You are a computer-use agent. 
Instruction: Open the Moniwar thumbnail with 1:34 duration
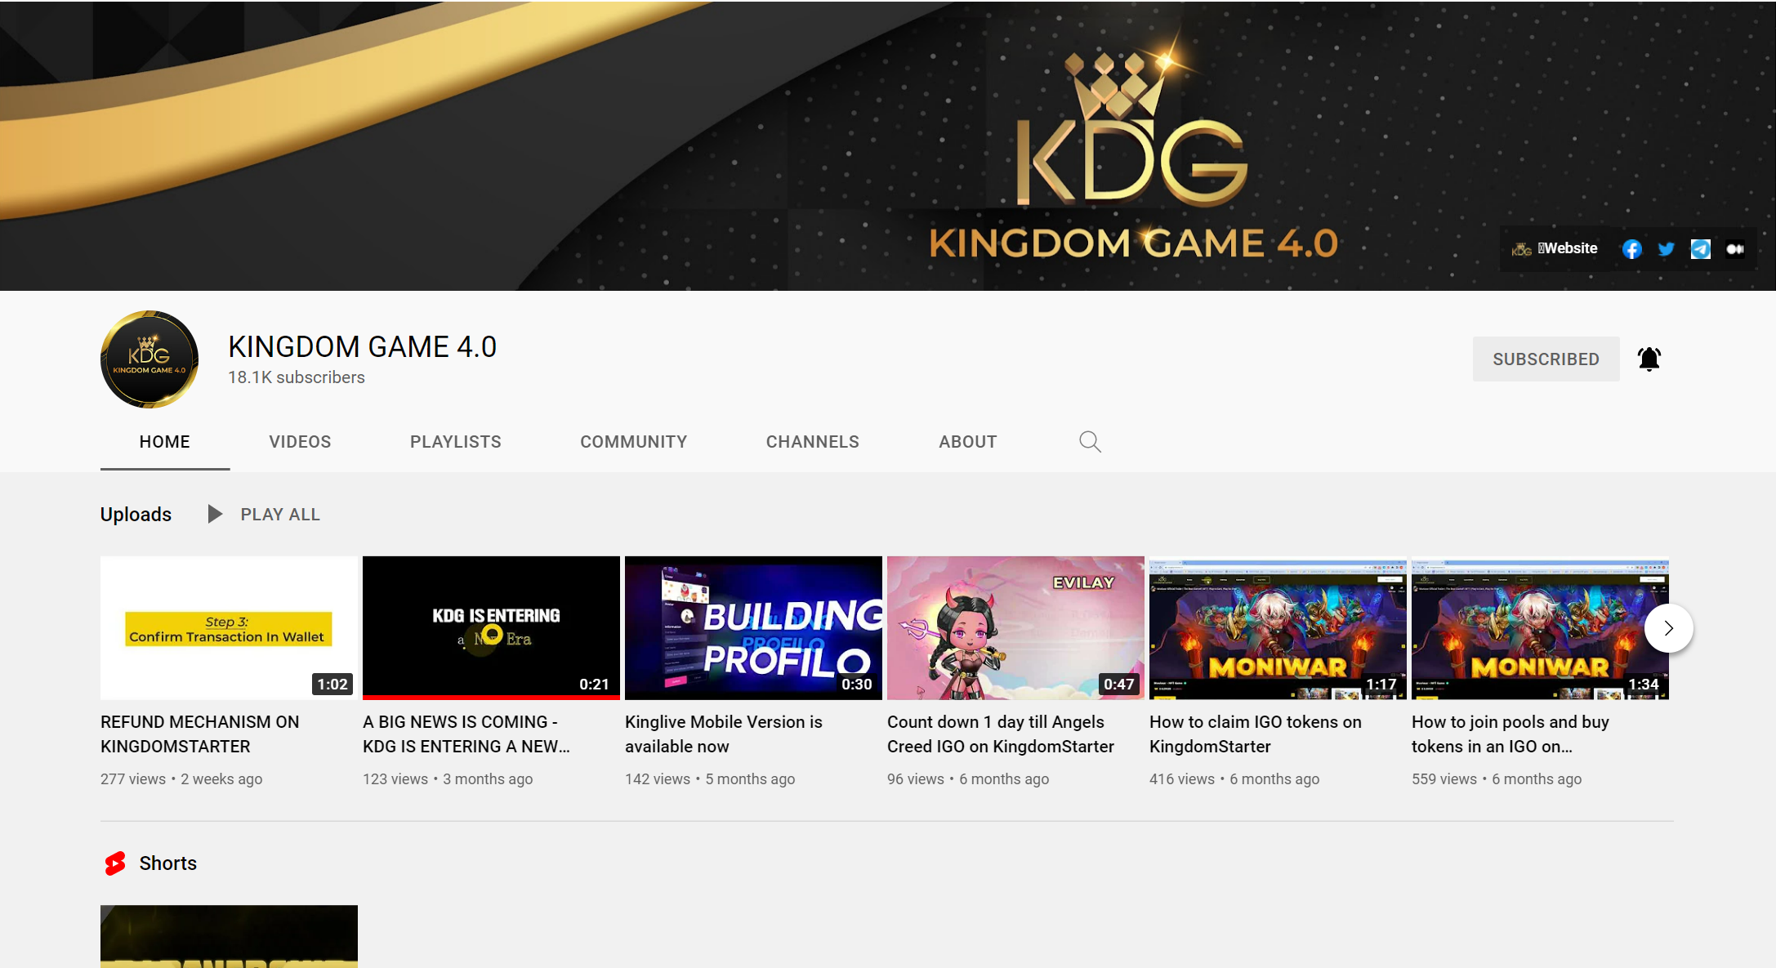click(x=1540, y=627)
